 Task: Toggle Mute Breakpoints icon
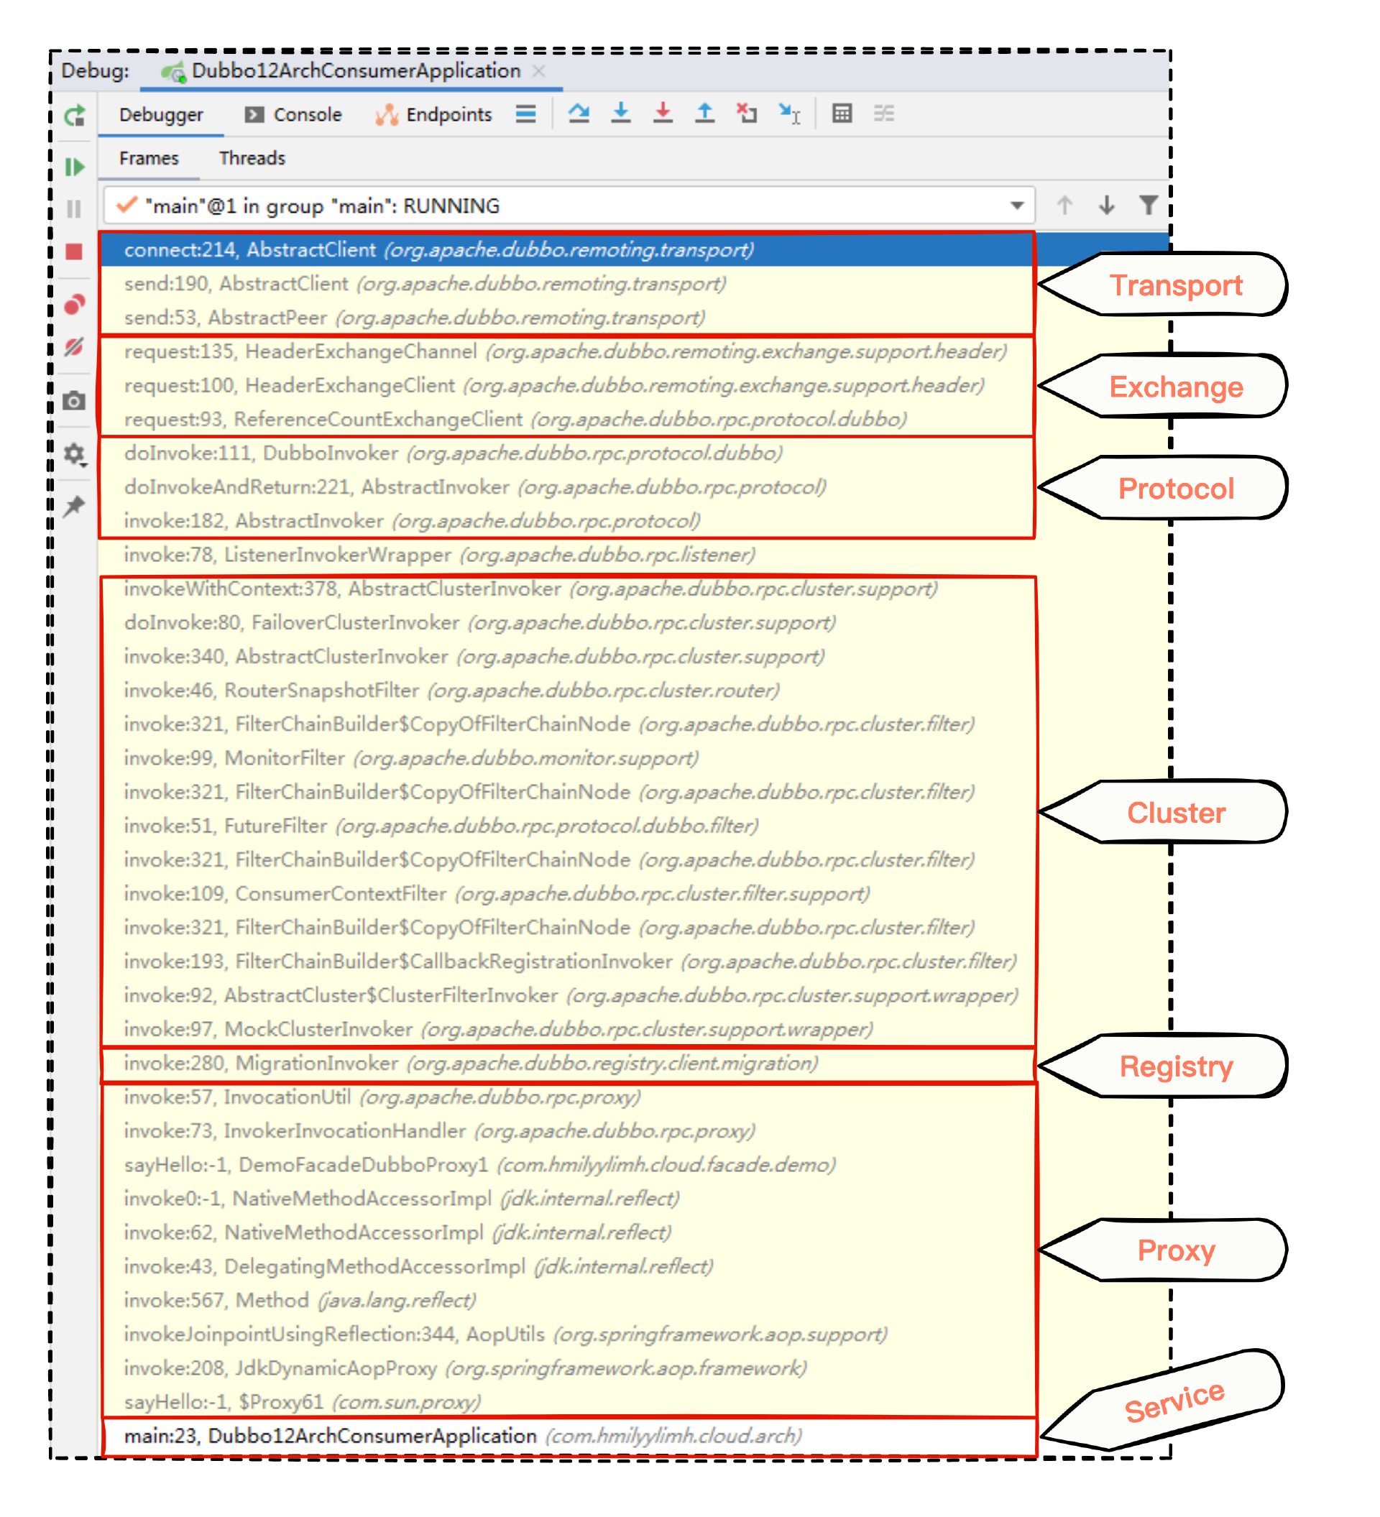74,347
